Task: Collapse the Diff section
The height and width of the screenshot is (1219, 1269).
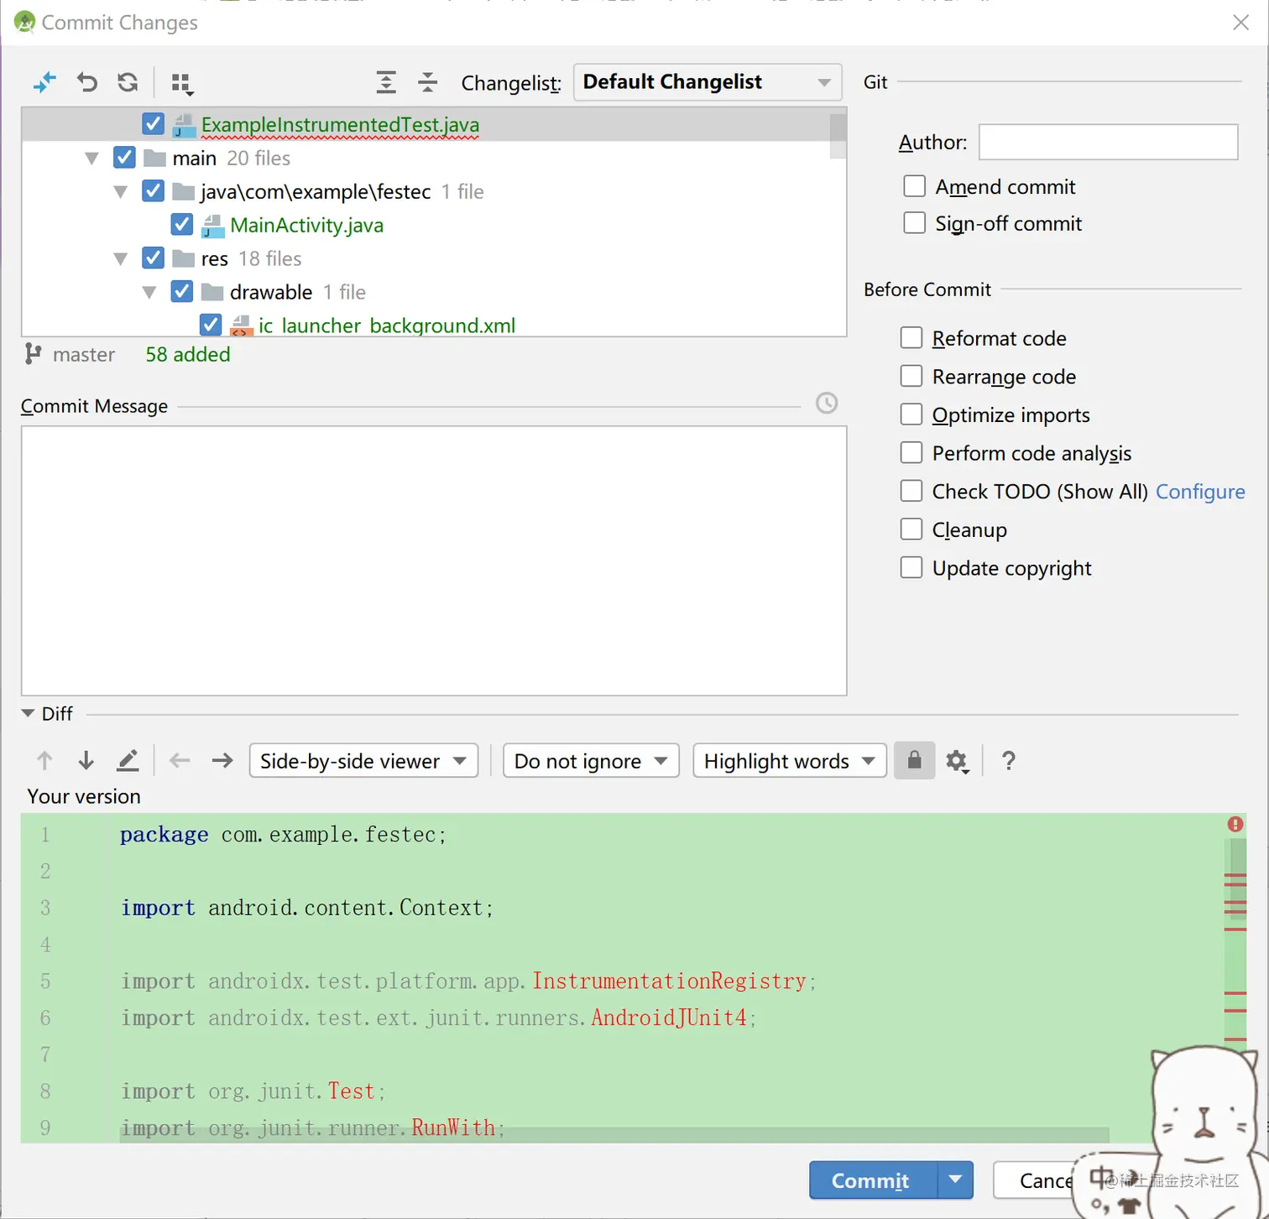Action: 28,713
